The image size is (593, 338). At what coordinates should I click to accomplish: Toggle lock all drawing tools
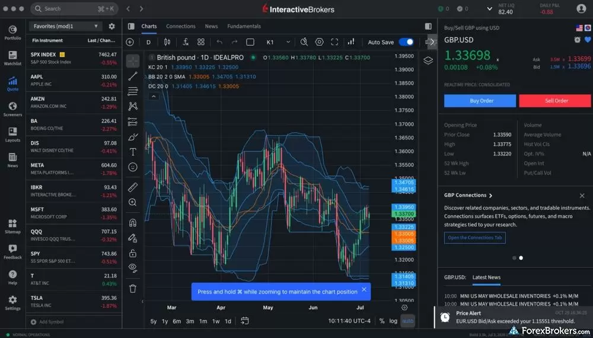[133, 253]
